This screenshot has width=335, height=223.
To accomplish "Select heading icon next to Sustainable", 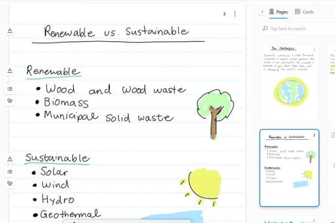I will pos(10,159).
